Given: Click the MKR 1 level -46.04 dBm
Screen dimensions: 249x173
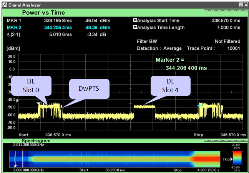Looking at the screenshot, I should [x=97, y=21].
